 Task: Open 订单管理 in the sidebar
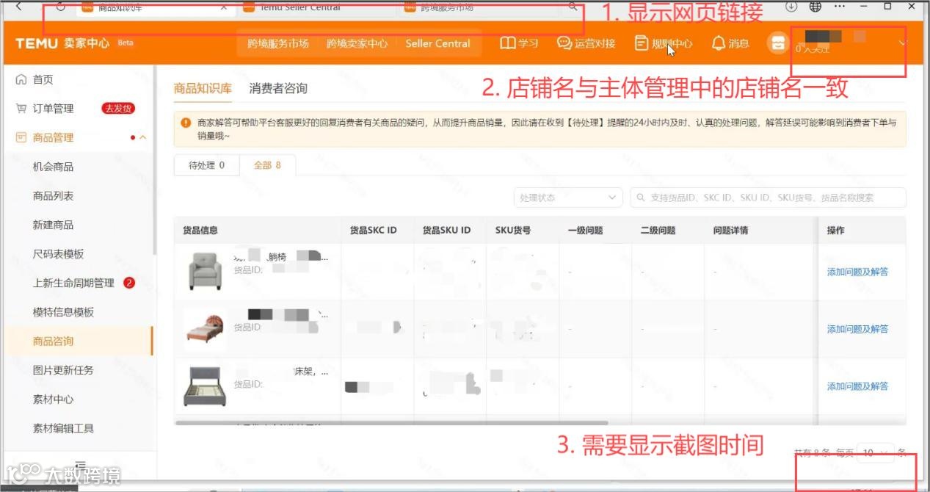tap(53, 109)
